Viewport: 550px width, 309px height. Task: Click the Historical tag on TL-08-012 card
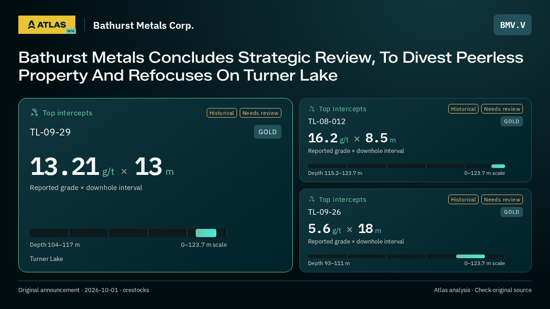point(463,109)
